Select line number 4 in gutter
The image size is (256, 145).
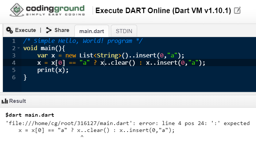coord(14,63)
